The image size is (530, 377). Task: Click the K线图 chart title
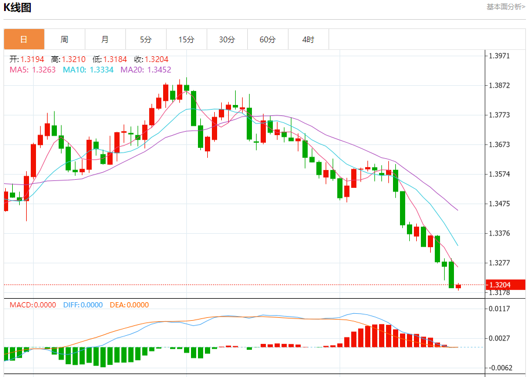pyautogui.click(x=18, y=8)
